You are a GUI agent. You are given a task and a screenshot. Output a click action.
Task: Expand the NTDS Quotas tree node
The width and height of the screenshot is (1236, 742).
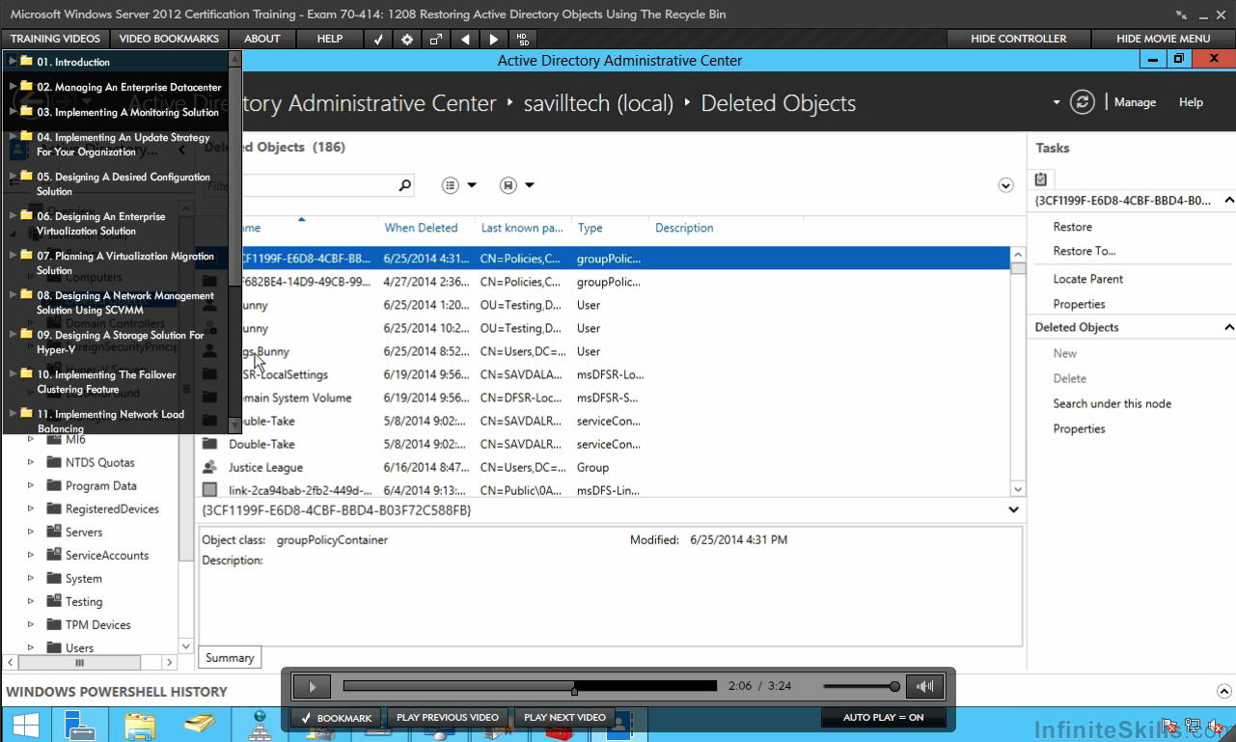pos(31,462)
